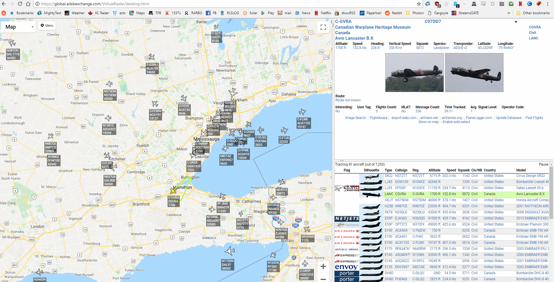Image resolution: width=554 pixels, height=282 pixels.
Task: Sort the list by the Speed column
Action: click(x=451, y=170)
